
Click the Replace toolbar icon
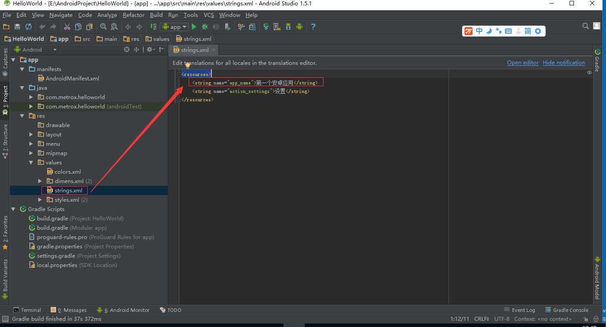[114, 27]
